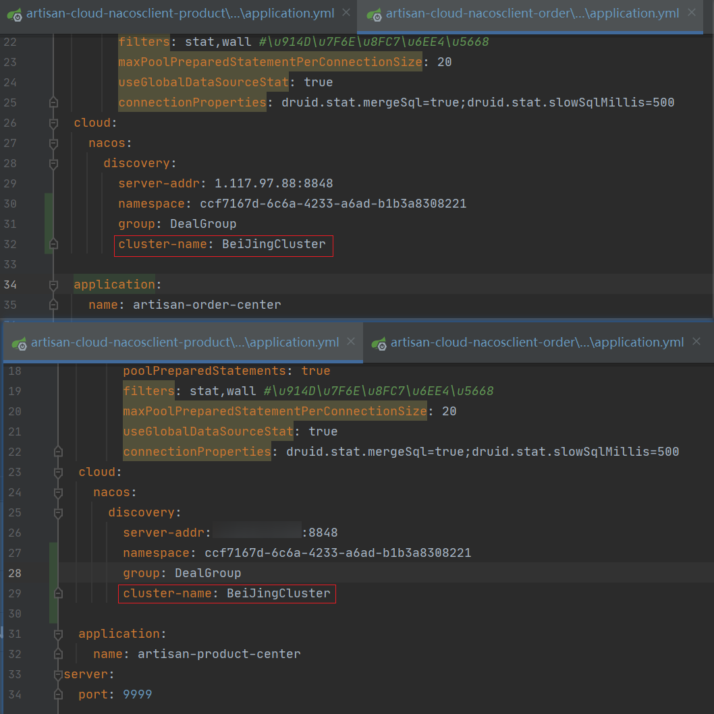Open product application.yml tab in lower pane

(184, 343)
